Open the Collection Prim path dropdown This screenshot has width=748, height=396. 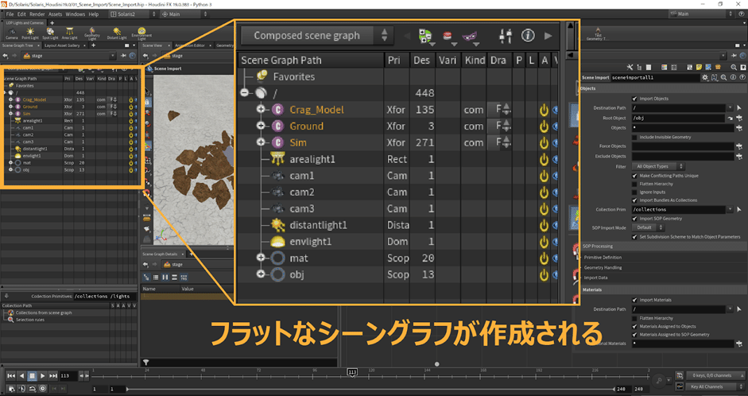click(730, 209)
